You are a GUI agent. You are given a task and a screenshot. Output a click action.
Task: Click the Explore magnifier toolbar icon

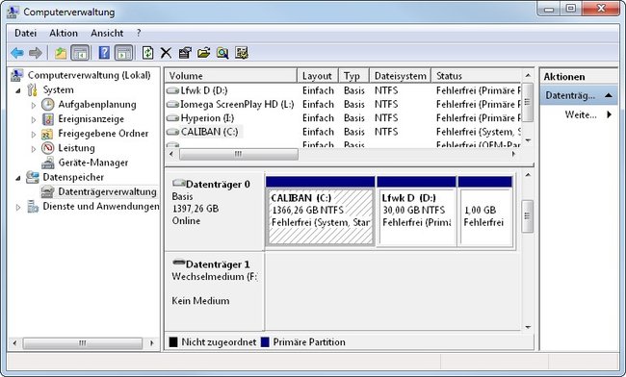(x=222, y=53)
